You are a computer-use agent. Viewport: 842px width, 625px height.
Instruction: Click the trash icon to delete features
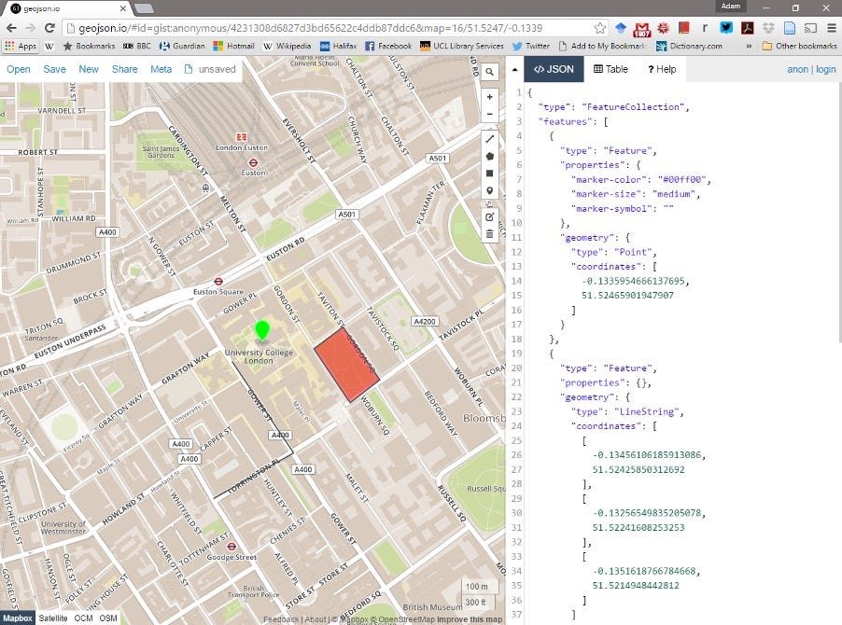pos(490,235)
